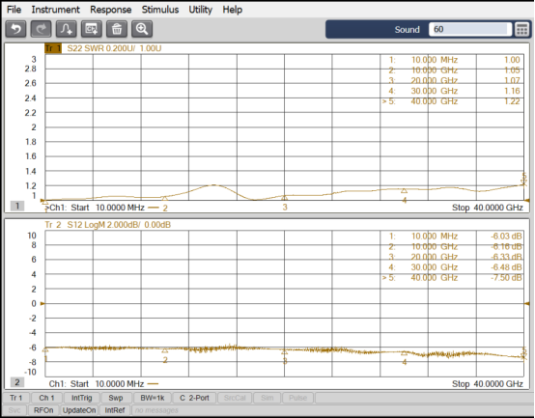Click the IntTrig status button
This screenshot has height=418, width=535.
click(x=82, y=398)
